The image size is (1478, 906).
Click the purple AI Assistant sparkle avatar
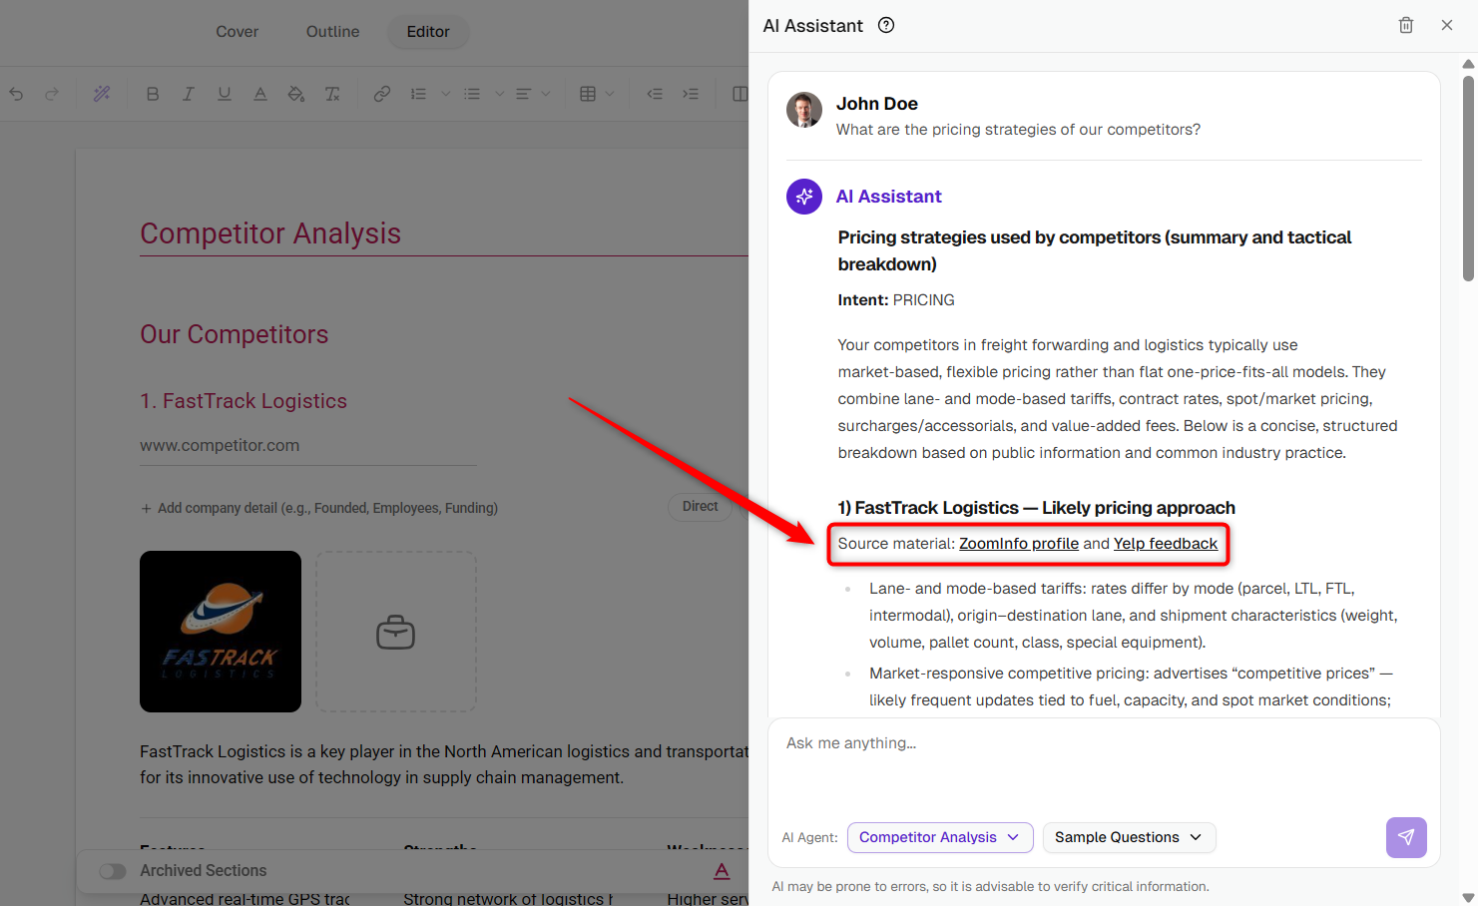pyautogui.click(x=804, y=197)
